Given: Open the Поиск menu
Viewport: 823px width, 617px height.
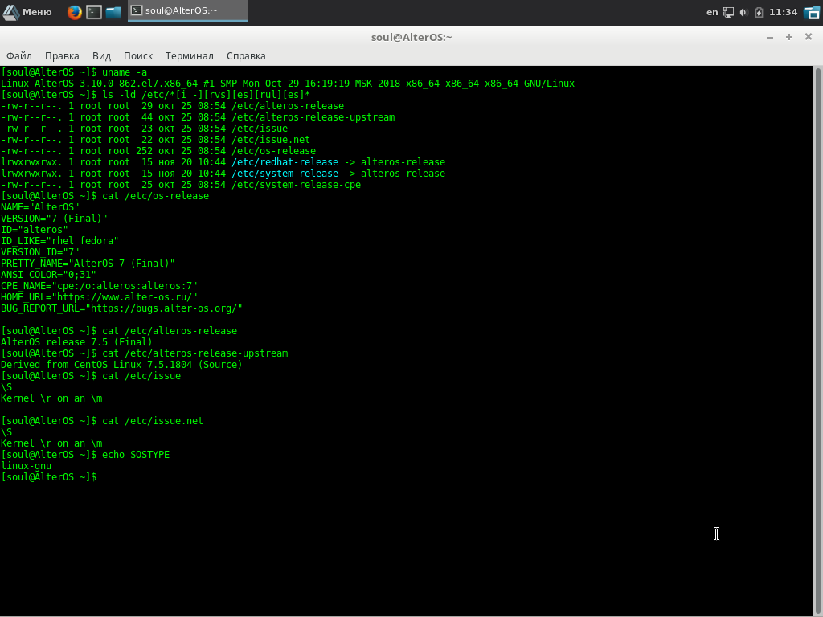Looking at the screenshot, I should 138,55.
